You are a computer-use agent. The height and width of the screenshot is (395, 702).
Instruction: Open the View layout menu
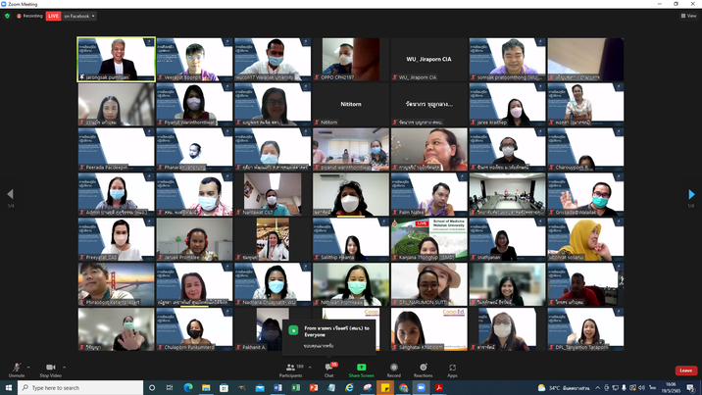coord(688,16)
